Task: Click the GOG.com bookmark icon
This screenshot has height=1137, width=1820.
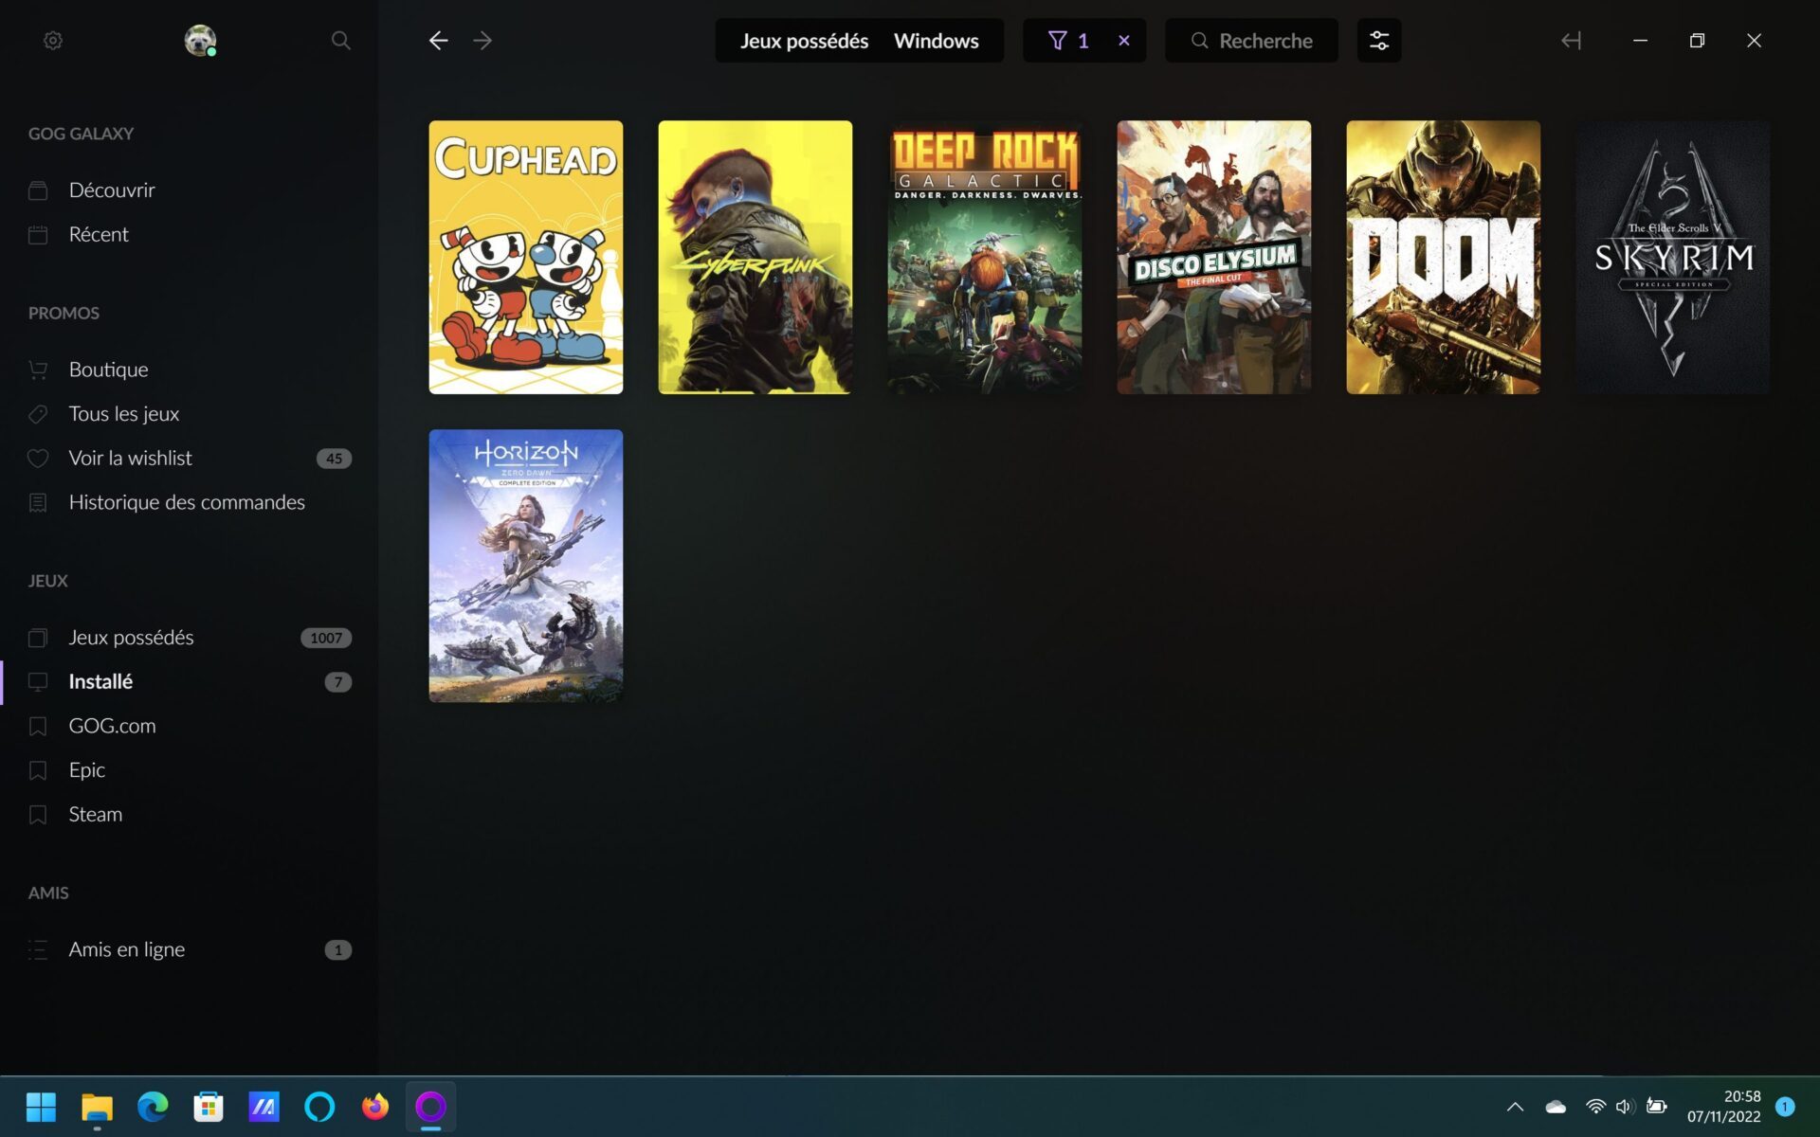Action: [38, 727]
